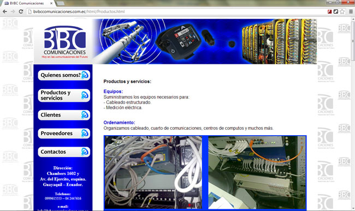Click the BBC Comunicaciones logo
Screen dimensions: 355x211
[65, 42]
